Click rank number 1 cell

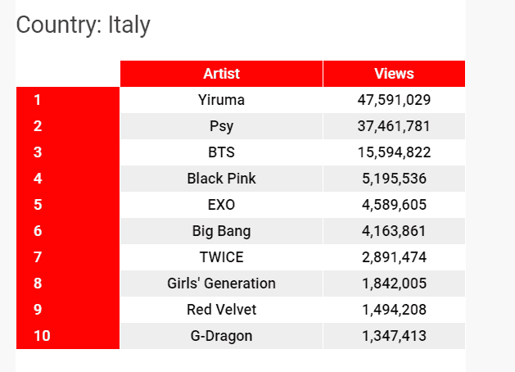tap(38, 100)
